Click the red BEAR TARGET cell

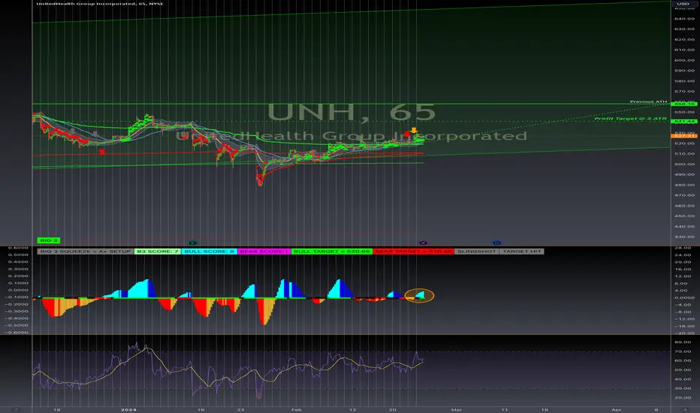pos(413,252)
